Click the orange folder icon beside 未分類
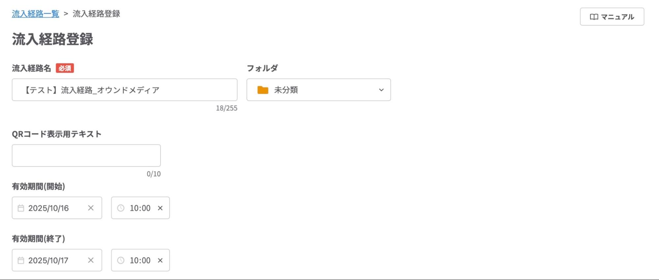Screen dimensions: 659x280 coord(264,90)
